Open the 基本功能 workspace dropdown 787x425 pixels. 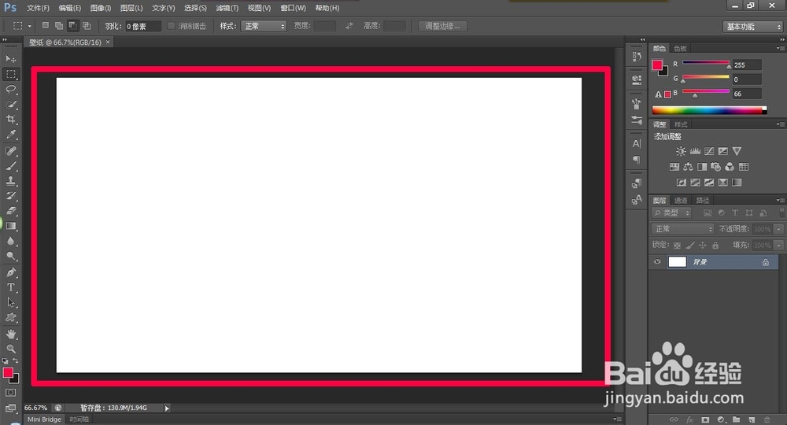pos(753,27)
